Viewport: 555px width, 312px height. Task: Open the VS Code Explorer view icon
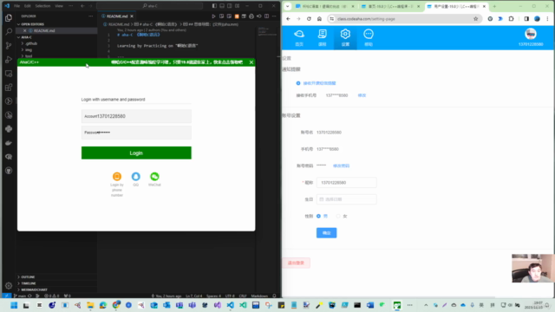[9, 17]
